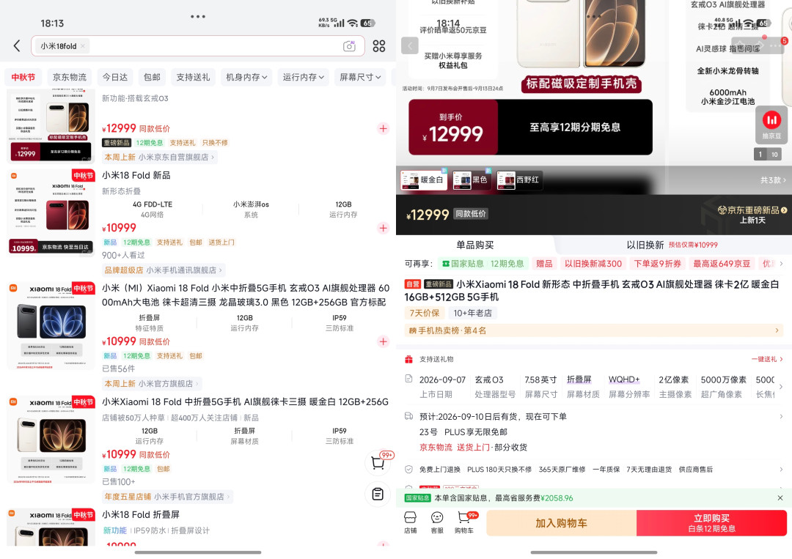This screenshot has width=792, height=559.
Task: Expand the 屏幕尺寸 dropdown
Action: pyautogui.click(x=359, y=77)
